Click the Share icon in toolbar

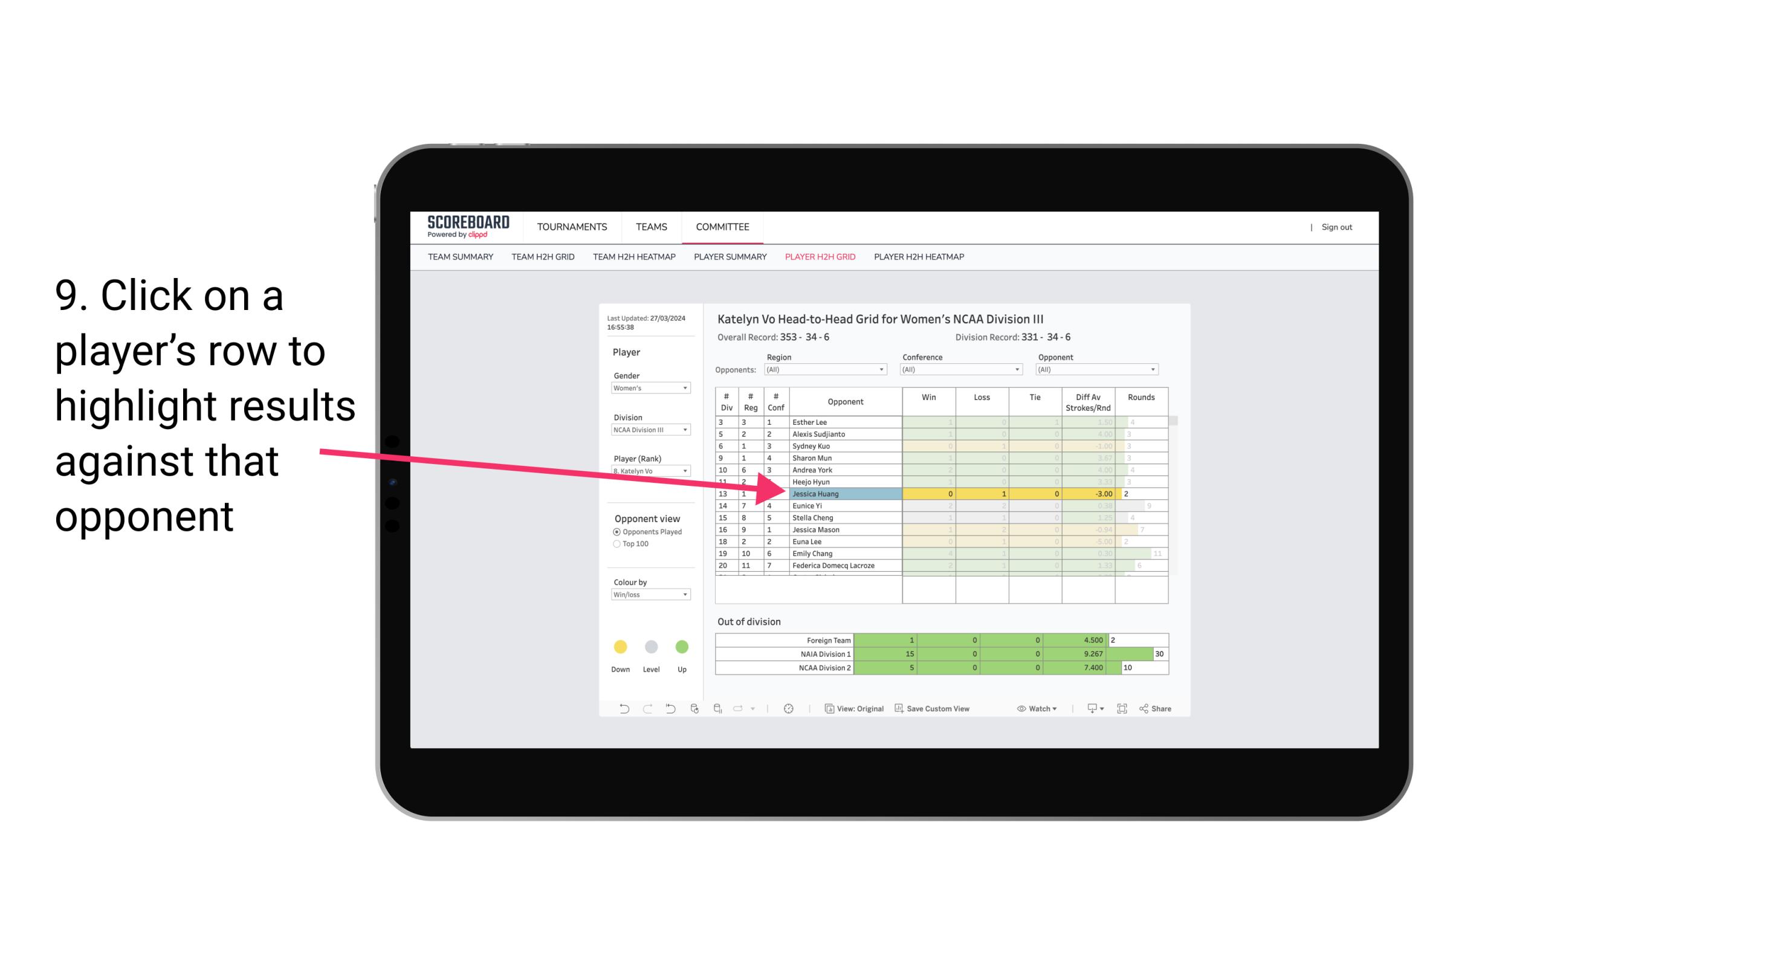pyautogui.click(x=1162, y=709)
